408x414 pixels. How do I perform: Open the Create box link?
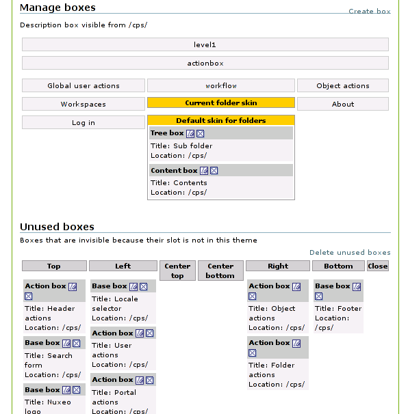370,11
